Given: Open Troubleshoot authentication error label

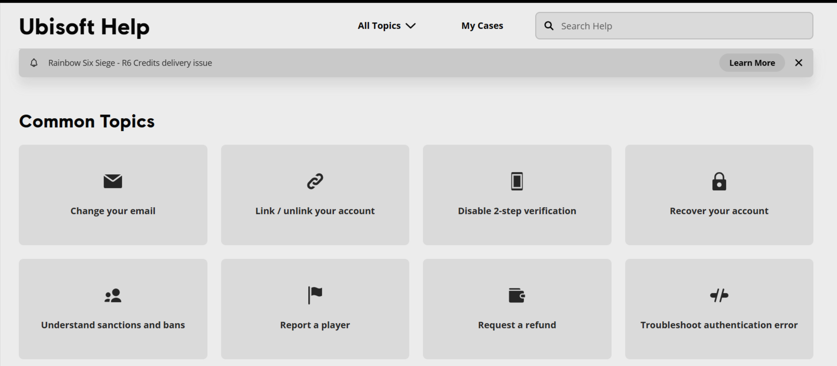Looking at the screenshot, I should 719,325.
